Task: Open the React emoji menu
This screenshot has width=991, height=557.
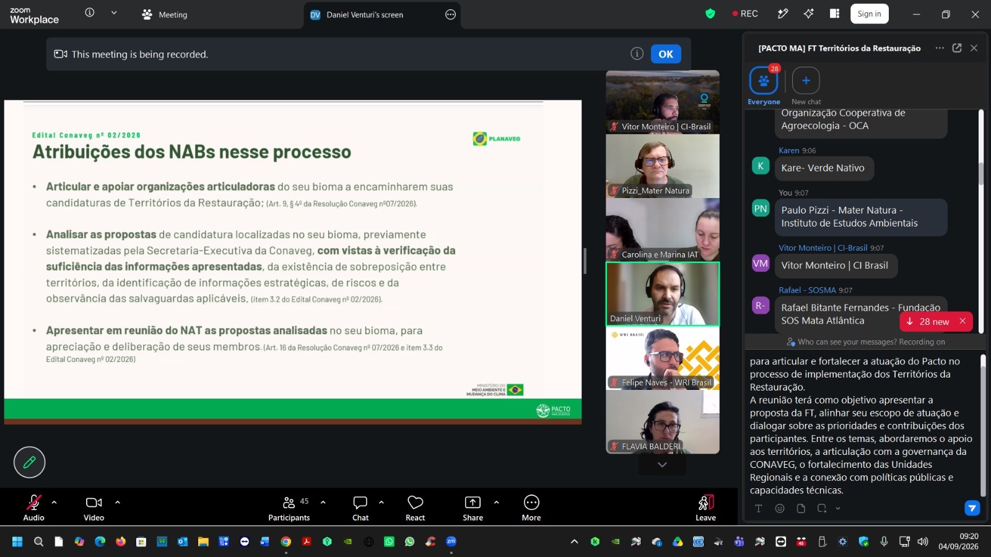Action: pyautogui.click(x=415, y=508)
